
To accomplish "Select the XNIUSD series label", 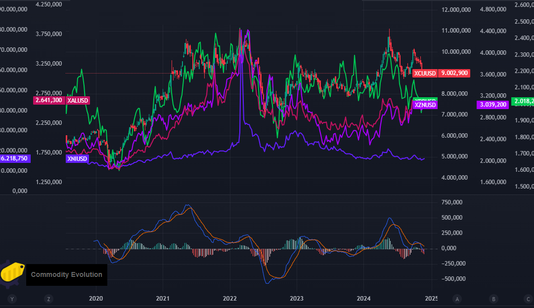I will 77,159.
